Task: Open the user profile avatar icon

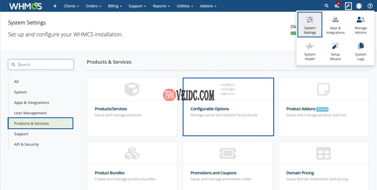Action: (359, 6)
